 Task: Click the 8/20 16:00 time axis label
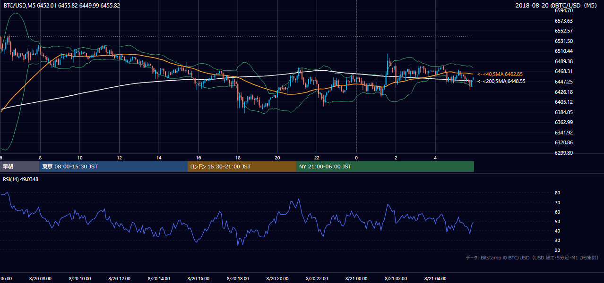[x=198, y=279]
